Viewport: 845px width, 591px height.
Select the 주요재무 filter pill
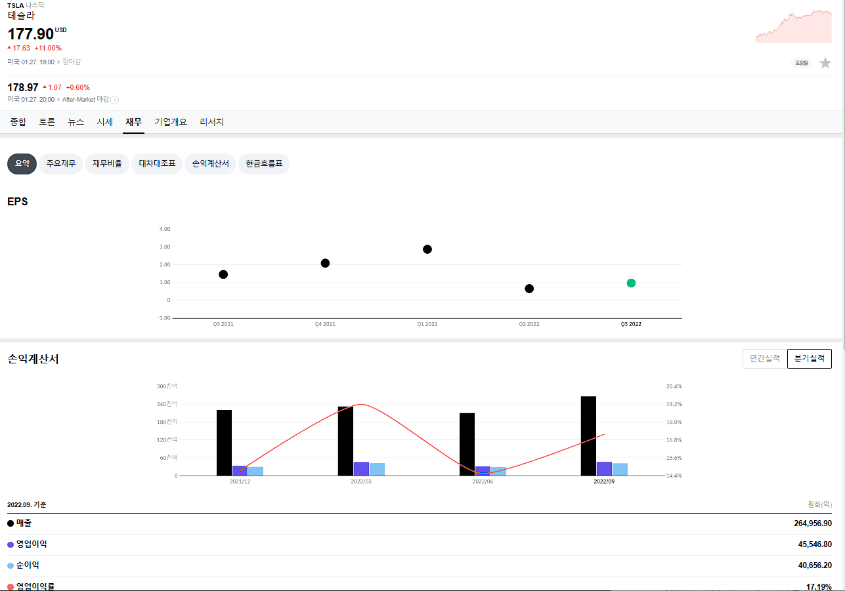(x=60, y=164)
